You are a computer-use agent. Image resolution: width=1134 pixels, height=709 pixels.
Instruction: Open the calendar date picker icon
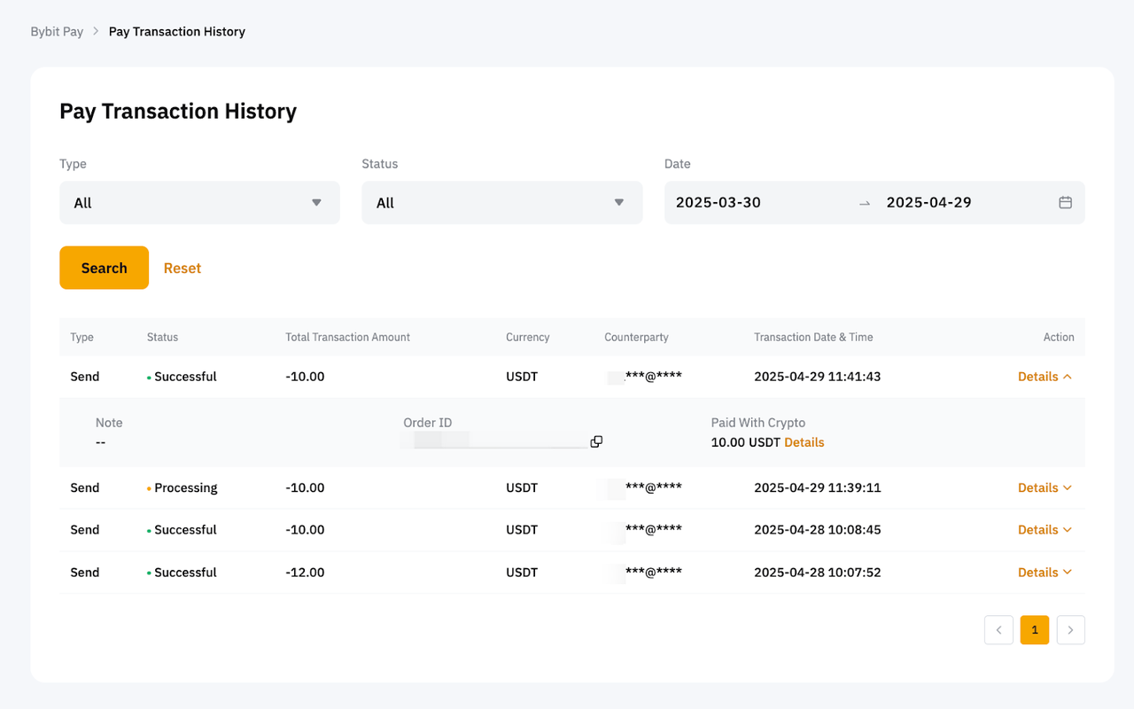(1065, 203)
